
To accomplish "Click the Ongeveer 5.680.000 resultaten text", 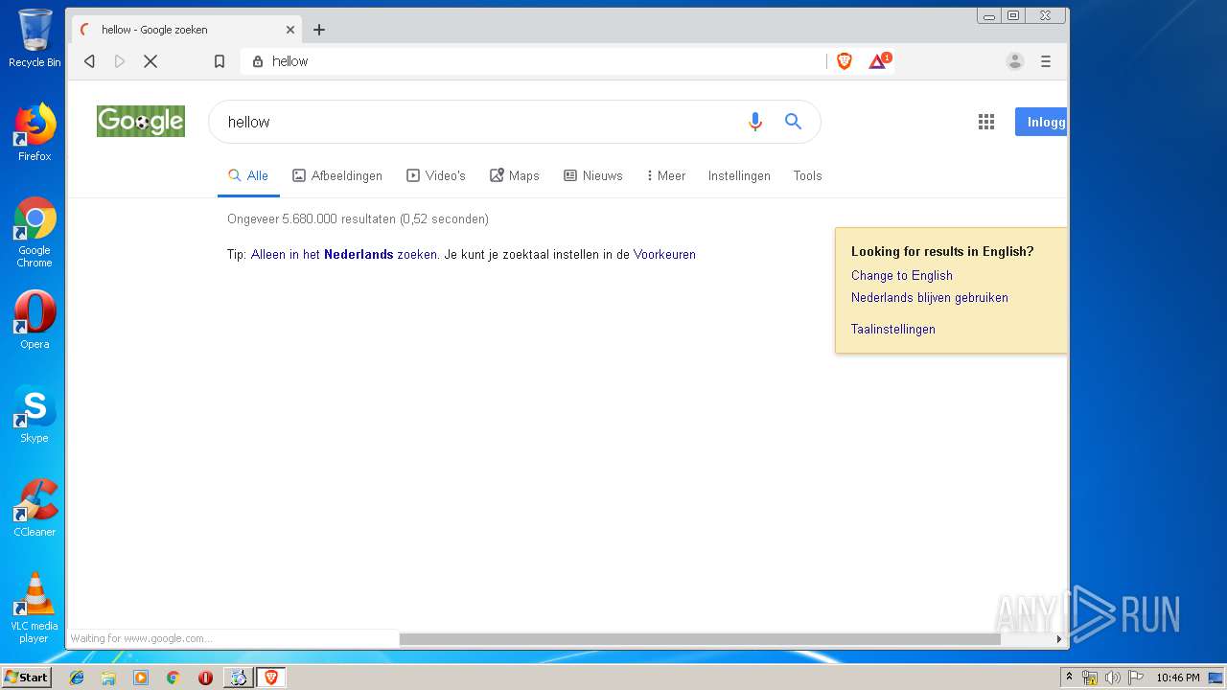I will (358, 219).
